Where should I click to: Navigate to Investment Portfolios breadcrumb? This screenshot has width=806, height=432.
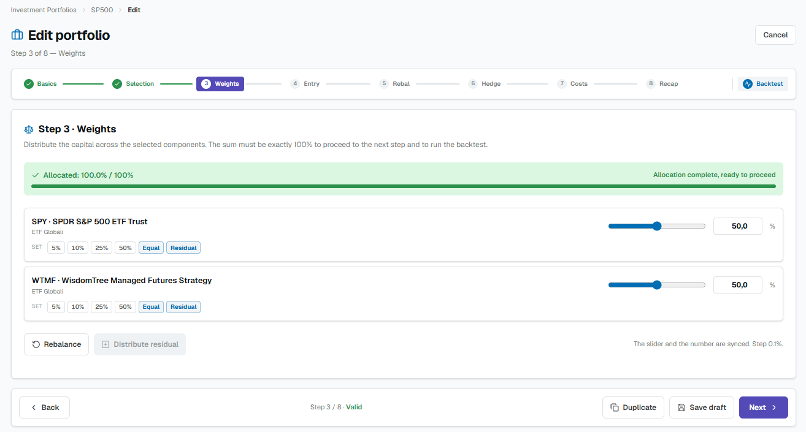[x=44, y=10]
